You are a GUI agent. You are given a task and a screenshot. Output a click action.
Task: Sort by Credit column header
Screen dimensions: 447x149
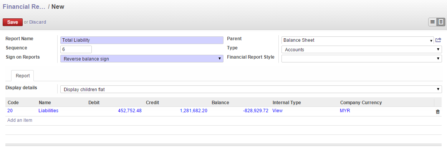tap(152, 102)
